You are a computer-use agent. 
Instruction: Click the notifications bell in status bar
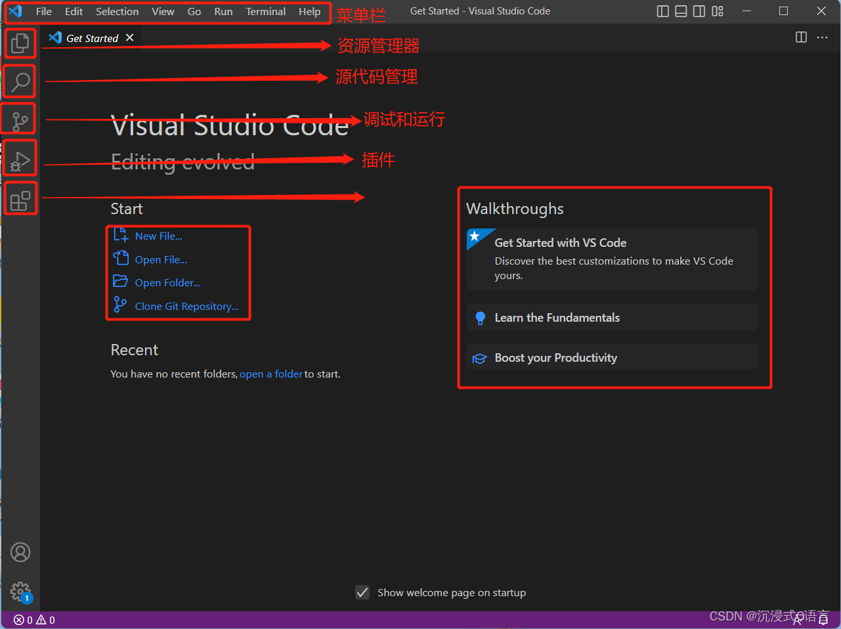[823, 620]
